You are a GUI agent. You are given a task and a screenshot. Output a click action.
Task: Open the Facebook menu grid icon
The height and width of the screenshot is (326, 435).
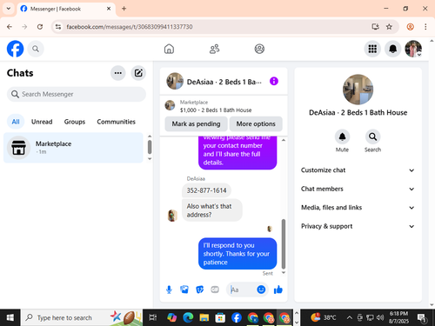(372, 49)
